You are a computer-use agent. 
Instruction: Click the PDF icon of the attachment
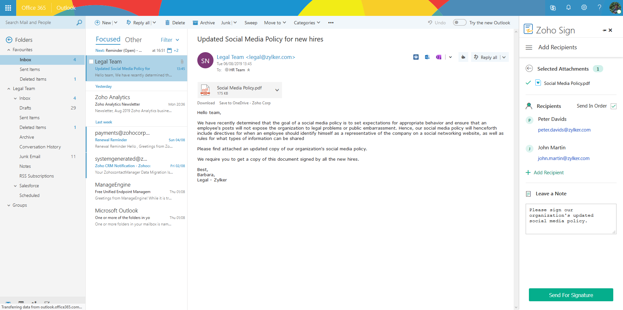click(205, 90)
